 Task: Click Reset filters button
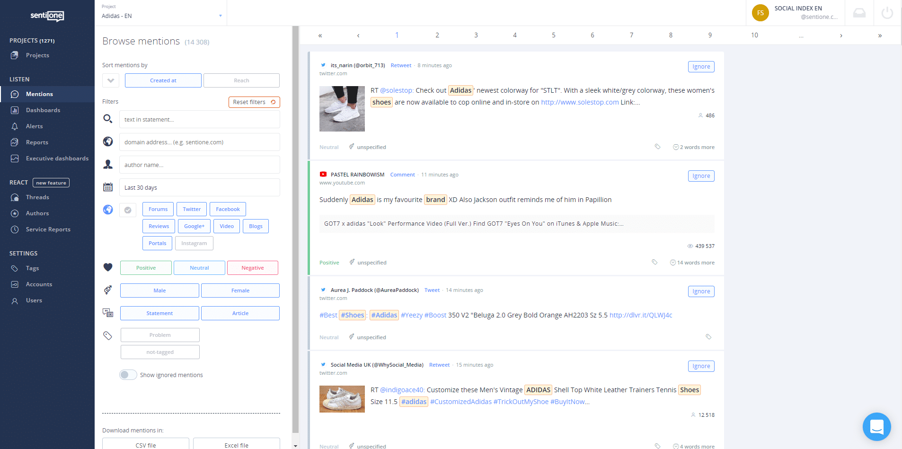254,102
